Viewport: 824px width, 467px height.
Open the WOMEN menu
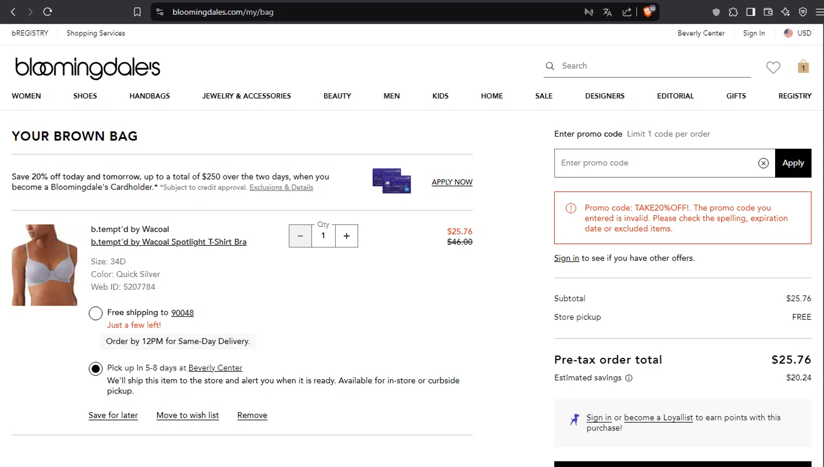pos(26,96)
